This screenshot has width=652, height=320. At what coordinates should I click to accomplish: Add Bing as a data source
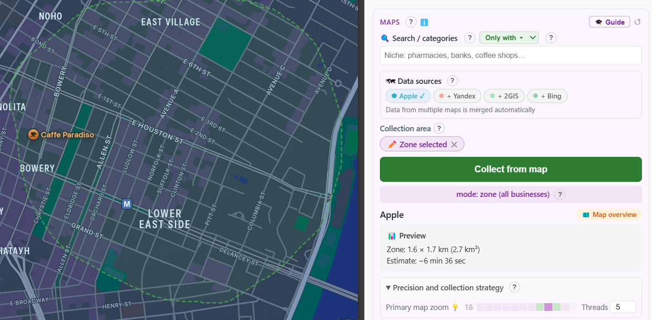coord(547,96)
